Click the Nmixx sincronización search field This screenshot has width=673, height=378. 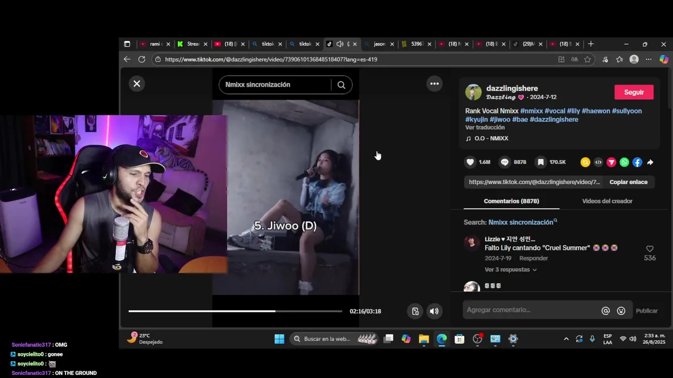276,85
